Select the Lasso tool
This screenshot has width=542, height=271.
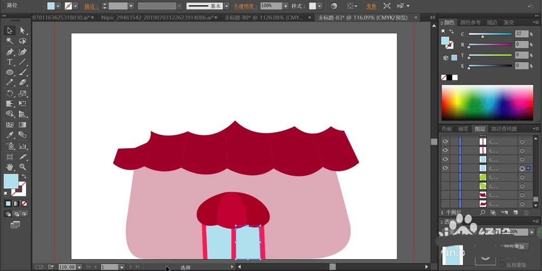pos(23,41)
